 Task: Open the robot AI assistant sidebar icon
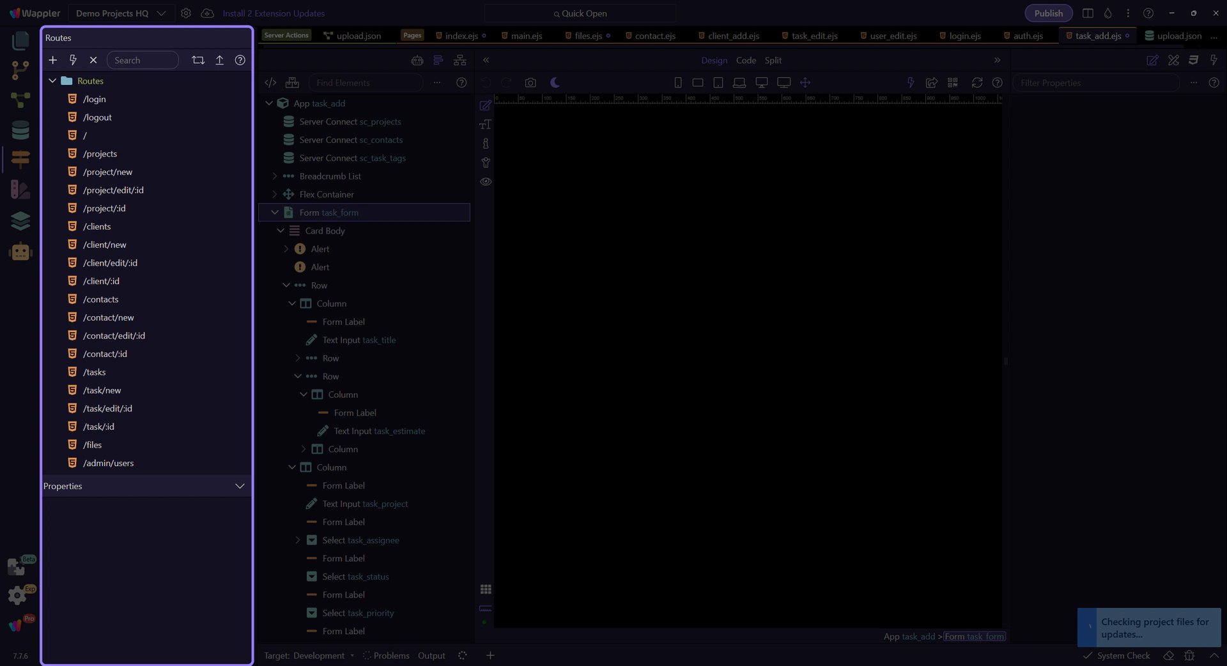click(20, 252)
